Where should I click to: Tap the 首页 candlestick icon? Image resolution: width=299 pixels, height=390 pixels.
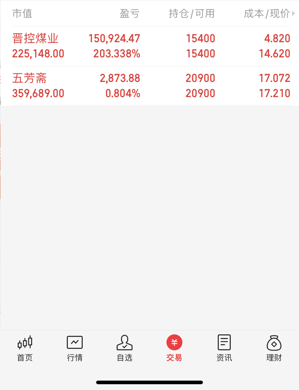click(x=25, y=342)
